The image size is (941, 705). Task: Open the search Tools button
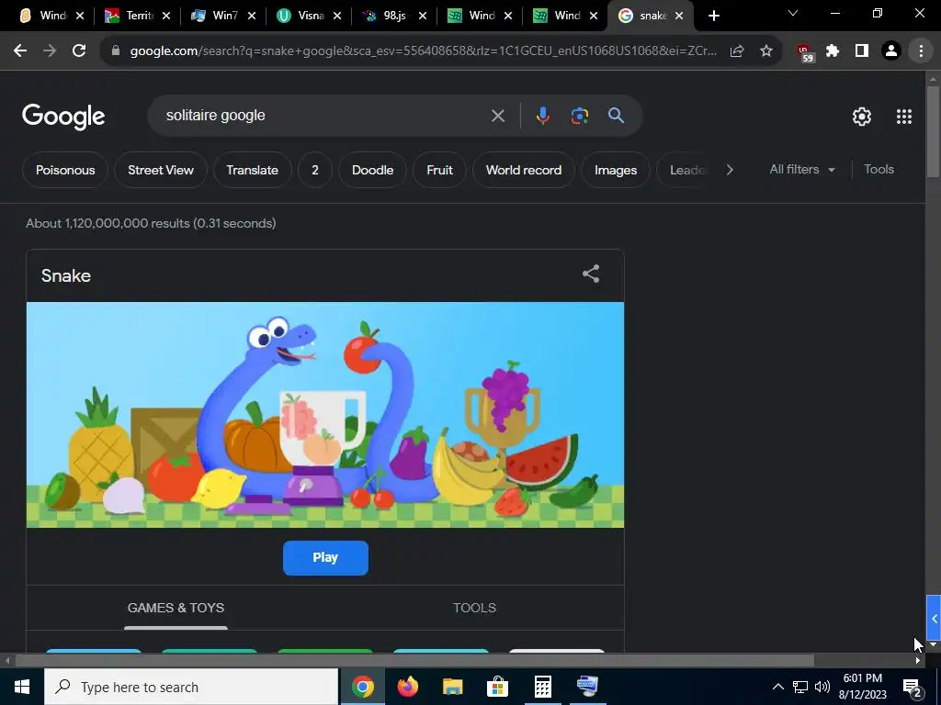tap(879, 170)
